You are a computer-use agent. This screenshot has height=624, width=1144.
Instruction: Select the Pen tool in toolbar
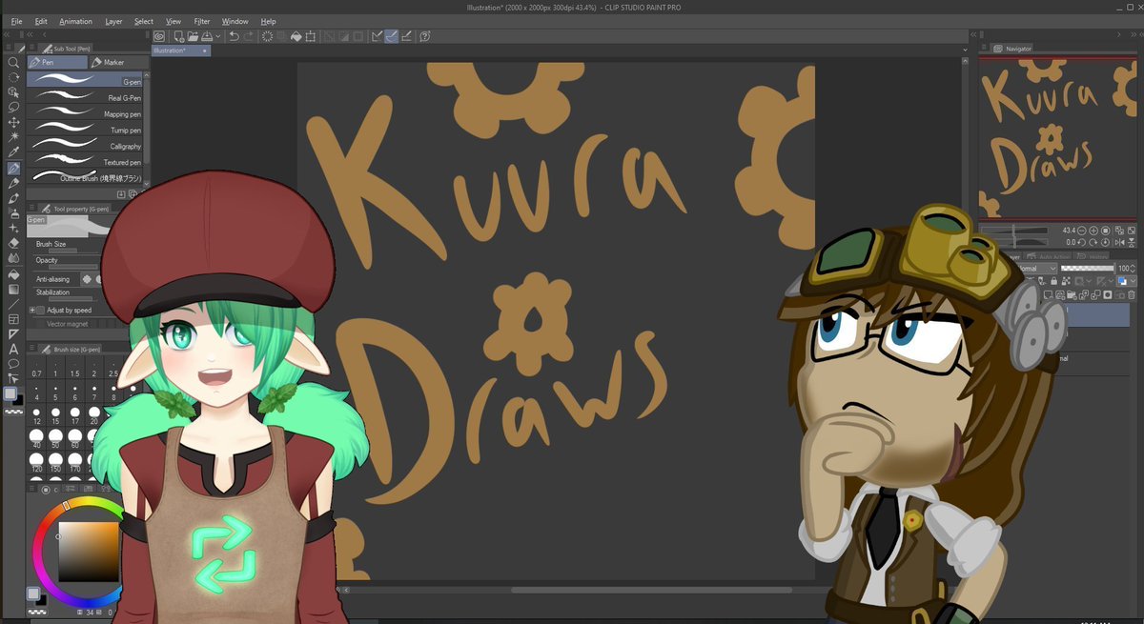click(x=13, y=168)
